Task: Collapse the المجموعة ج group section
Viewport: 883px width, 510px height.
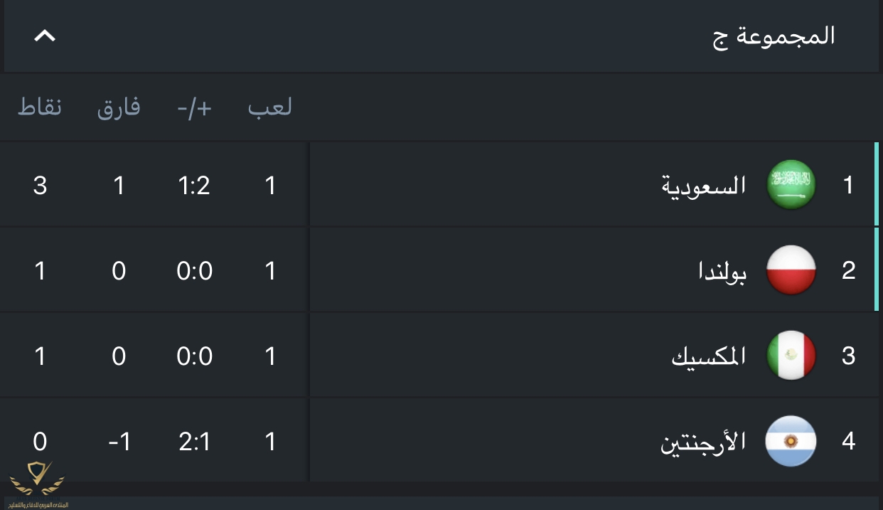Action: point(45,36)
